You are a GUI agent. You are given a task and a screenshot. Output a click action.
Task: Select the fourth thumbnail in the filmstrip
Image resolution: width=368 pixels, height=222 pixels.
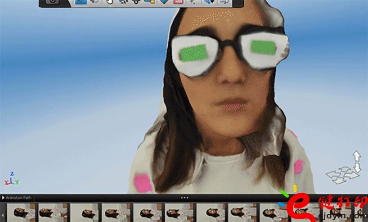[x=116, y=212]
